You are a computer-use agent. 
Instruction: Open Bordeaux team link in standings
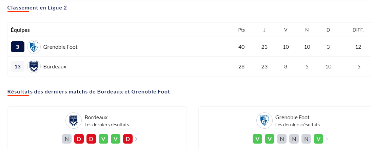(x=55, y=66)
